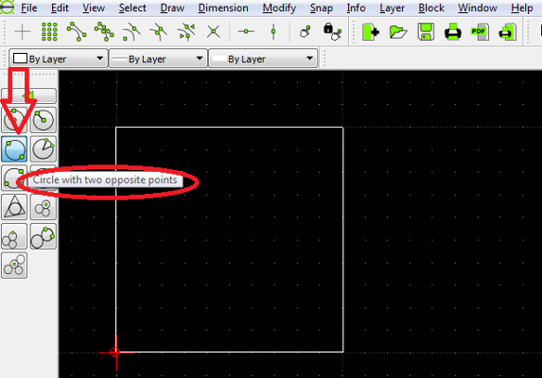Print the drawing with the printer icon
542x378 pixels.
(x=453, y=32)
